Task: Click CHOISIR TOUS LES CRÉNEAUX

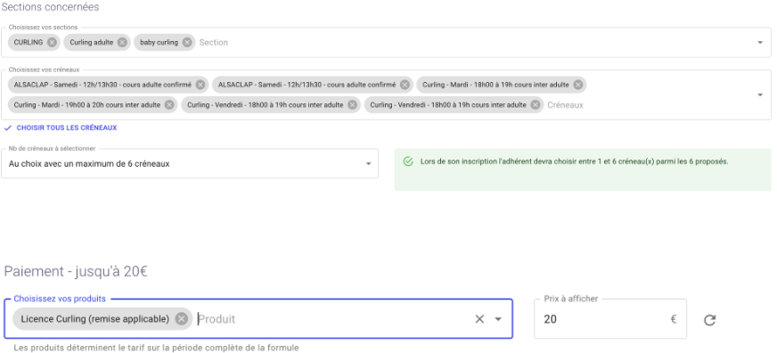Action: tap(61, 127)
